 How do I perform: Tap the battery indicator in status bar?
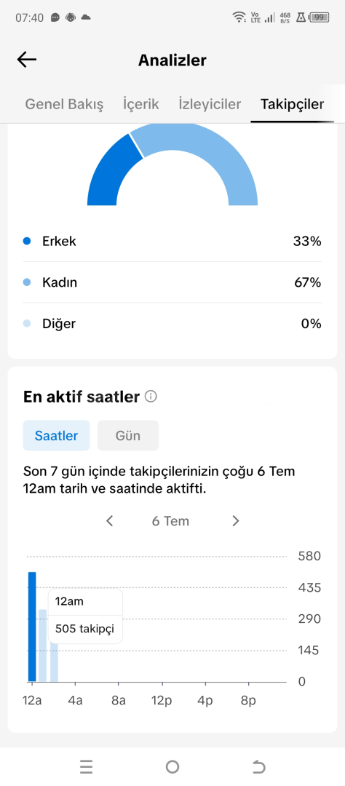pos(319,17)
